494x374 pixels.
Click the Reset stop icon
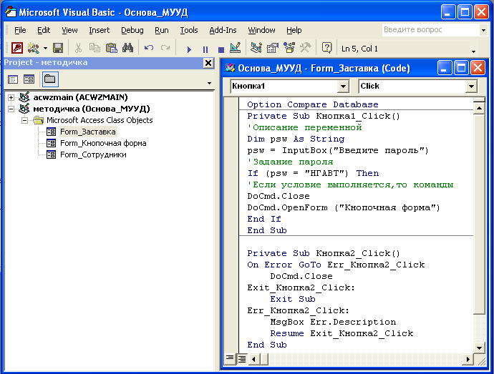pos(221,49)
